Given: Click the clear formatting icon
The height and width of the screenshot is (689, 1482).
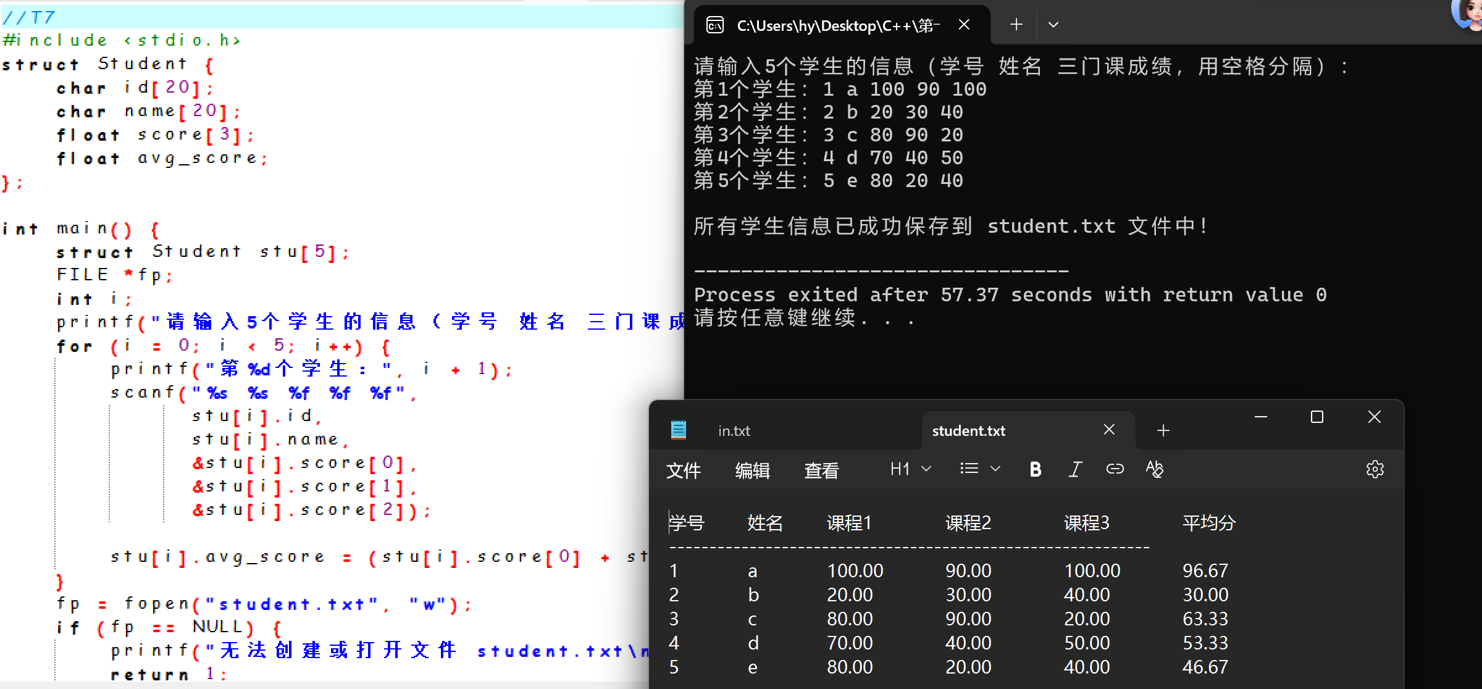Looking at the screenshot, I should tap(1154, 469).
